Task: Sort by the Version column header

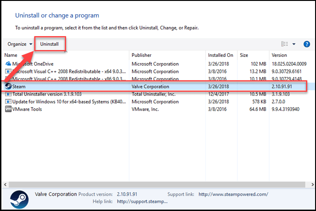Action: pyautogui.click(x=279, y=55)
